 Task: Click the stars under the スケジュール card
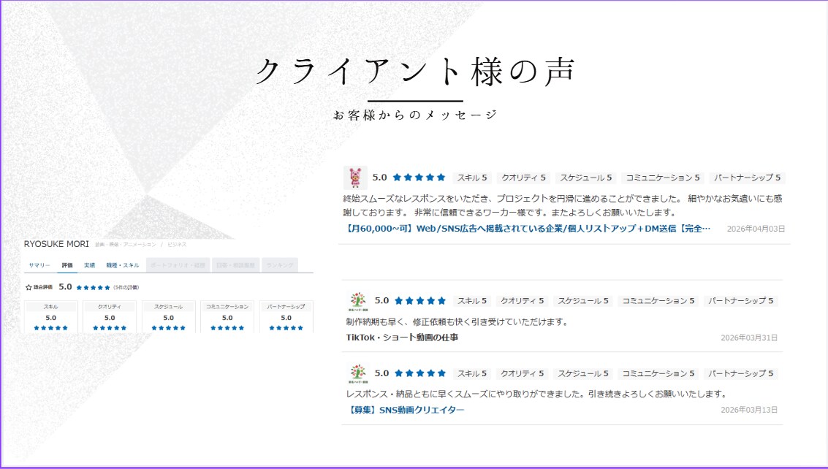coord(169,328)
